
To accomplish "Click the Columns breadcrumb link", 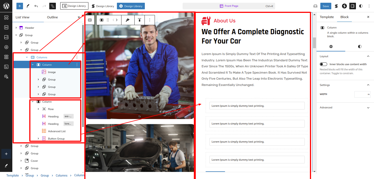I will pyautogui.click(x=62, y=175).
